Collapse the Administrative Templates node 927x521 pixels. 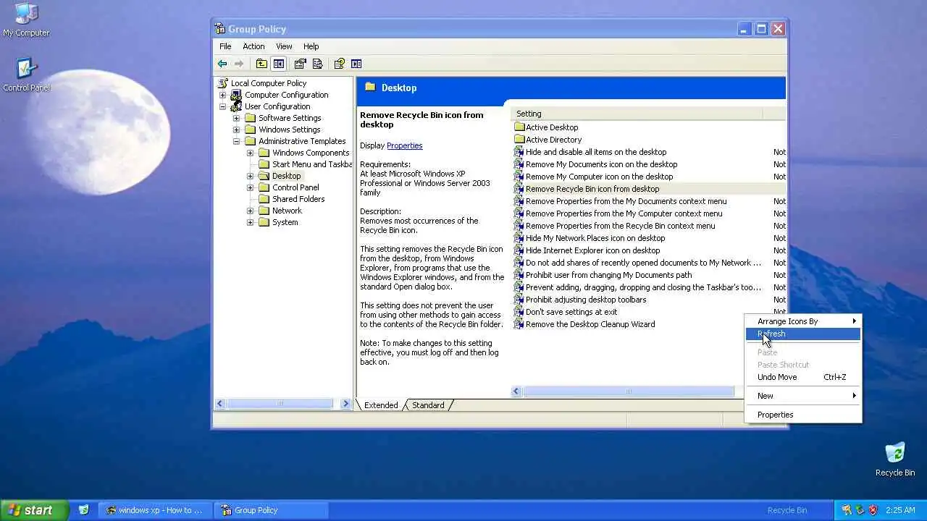click(236, 141)
